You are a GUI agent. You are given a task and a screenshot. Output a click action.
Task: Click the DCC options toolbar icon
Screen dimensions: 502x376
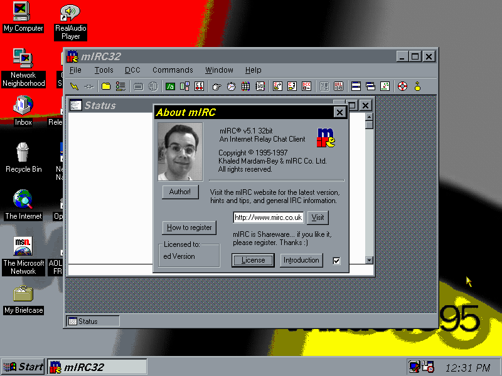[307, 86]
